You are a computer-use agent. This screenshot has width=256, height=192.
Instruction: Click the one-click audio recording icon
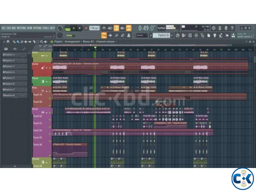(227, 35)
